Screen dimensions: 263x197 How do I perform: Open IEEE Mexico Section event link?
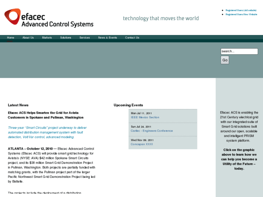tap(145, 117)
